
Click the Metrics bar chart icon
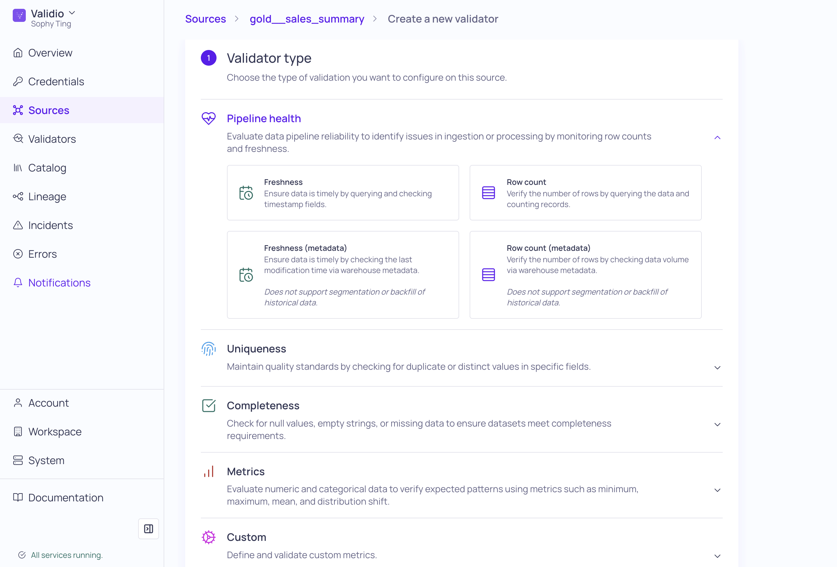tap(209, 472)
